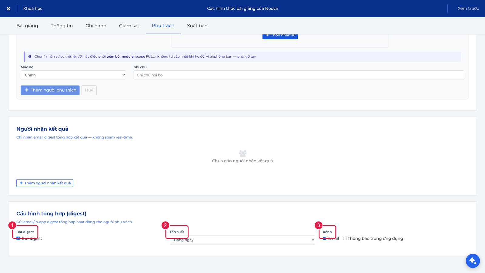The height and width of the screenshot is (273, 485).
Task: Click Thêm người phụ trách button
Action: (50, 90)
